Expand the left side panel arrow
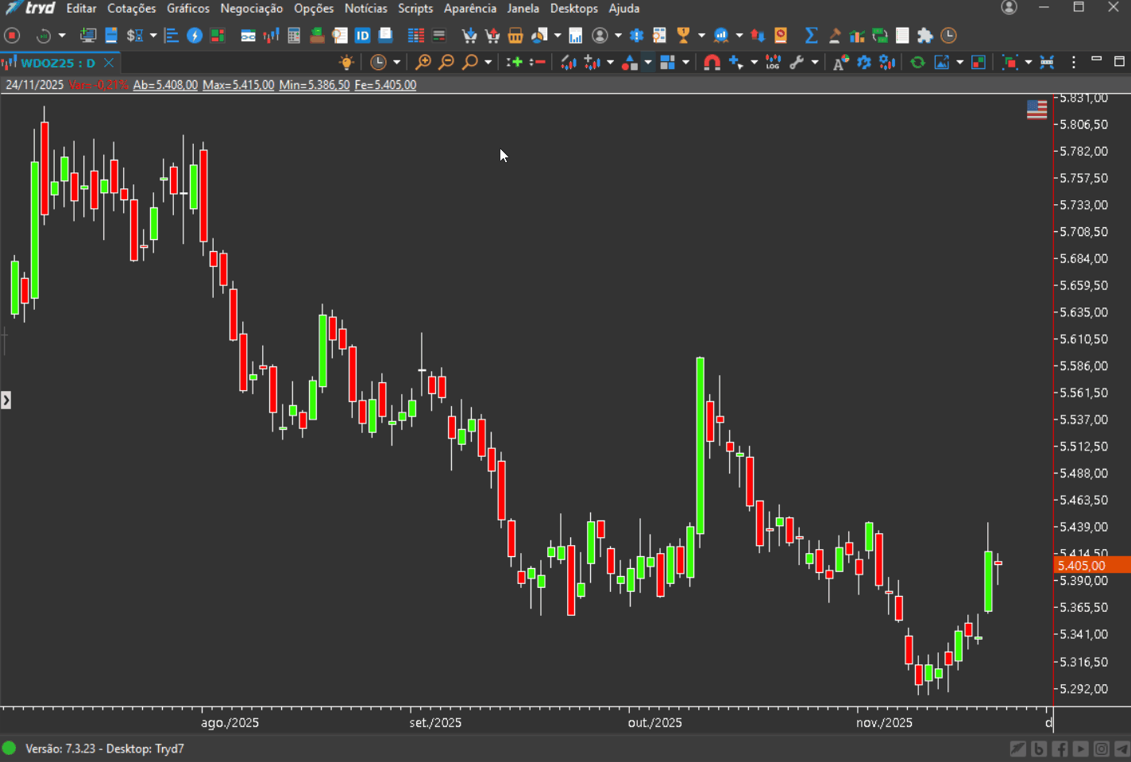The height and width of the screenshot is (762, 1131). (6, 400)
